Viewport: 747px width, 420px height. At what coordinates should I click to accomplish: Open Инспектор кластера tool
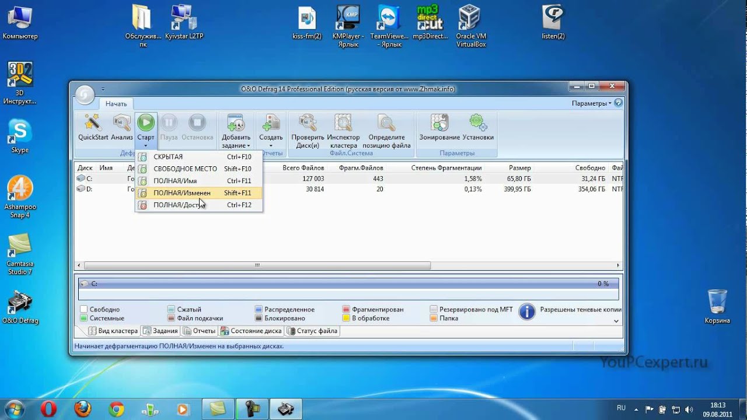click(343, 123)
